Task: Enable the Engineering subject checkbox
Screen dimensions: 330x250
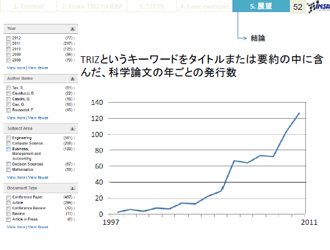Action: coord(9,138)
